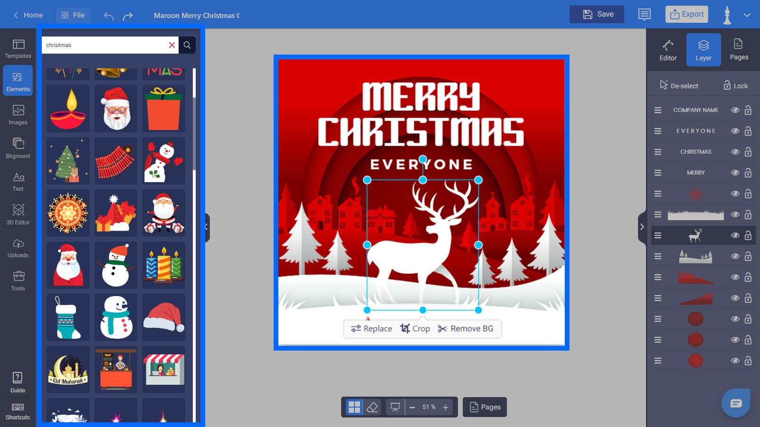Expand the right panel arrow
Screen dimensions: 760x427
[642, 227]
